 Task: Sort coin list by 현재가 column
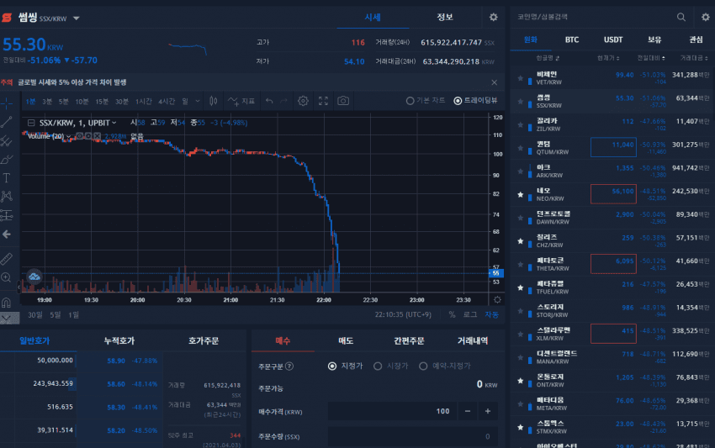click(x=608, y=58)
